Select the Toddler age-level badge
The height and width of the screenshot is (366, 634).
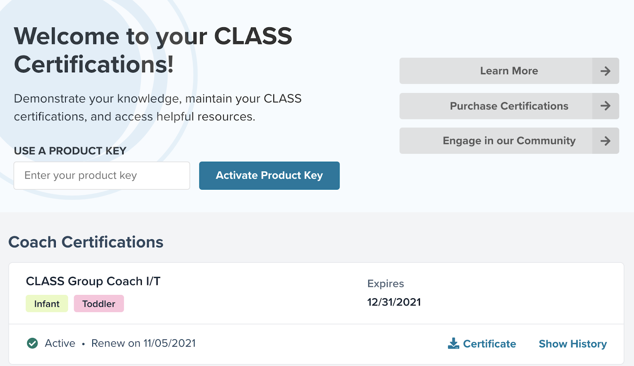click(x=99, y=304)
